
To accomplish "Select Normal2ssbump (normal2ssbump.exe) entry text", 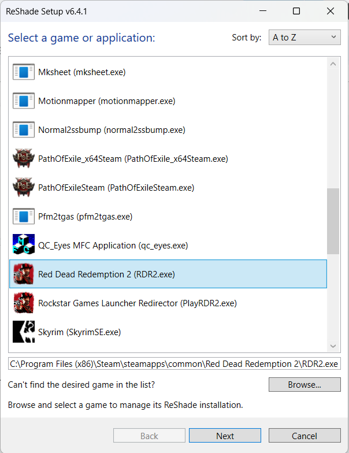I will click(x=112, y=129).
